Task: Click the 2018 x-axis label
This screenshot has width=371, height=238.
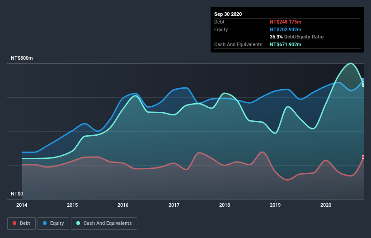Action: tap(225, 205)
